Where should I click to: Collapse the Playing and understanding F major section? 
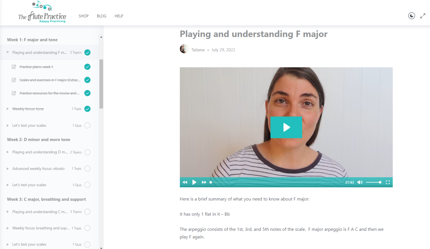tap(8, 52)
